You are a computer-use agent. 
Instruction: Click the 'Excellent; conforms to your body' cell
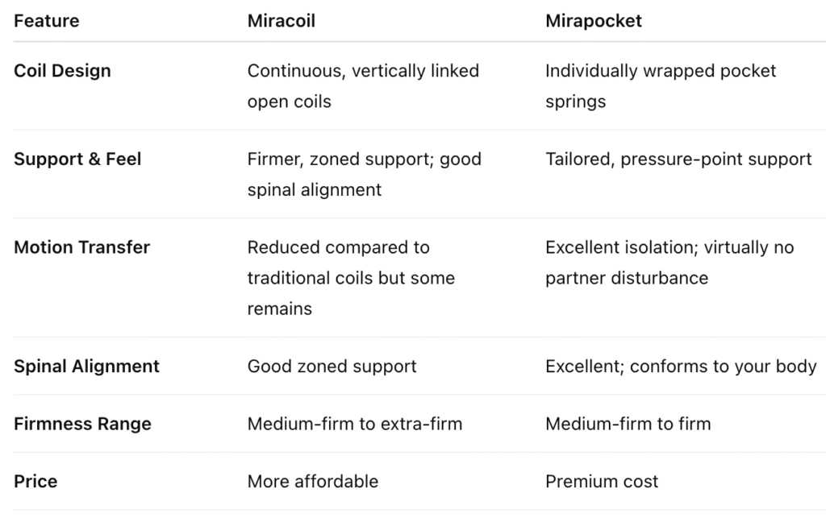(681, 367)
